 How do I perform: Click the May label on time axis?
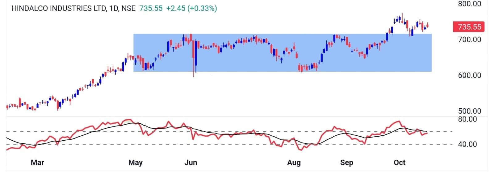pos(135,162)
